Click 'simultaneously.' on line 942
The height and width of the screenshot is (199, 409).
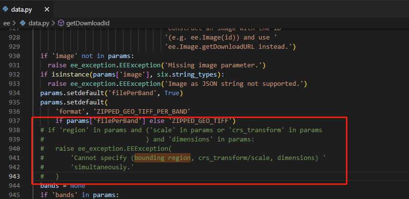coord(103,167)
